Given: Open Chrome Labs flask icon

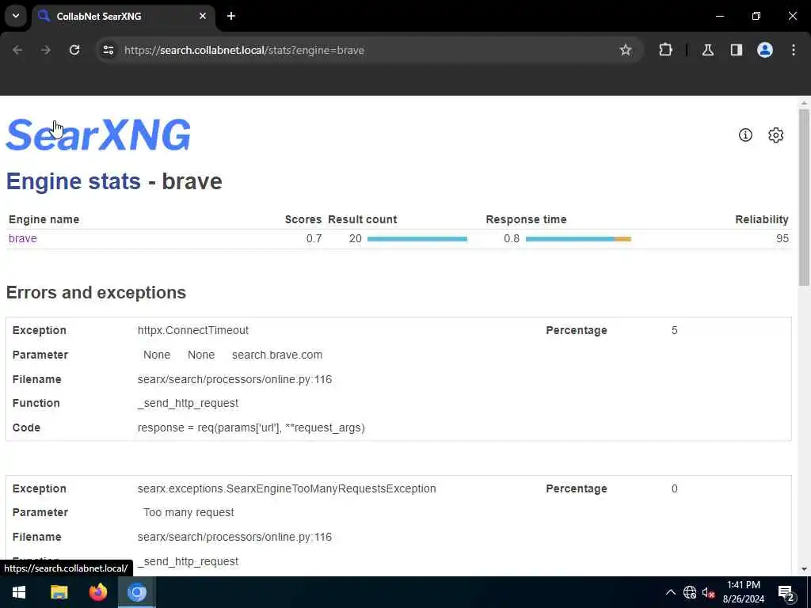Looking at the screenshot, I should pos(708,50).
